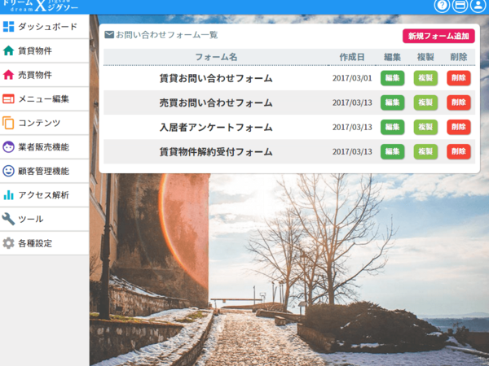Go to 顧客管理機能 in the sidebar
Viewport: 489px width, 366px height.
44,171
